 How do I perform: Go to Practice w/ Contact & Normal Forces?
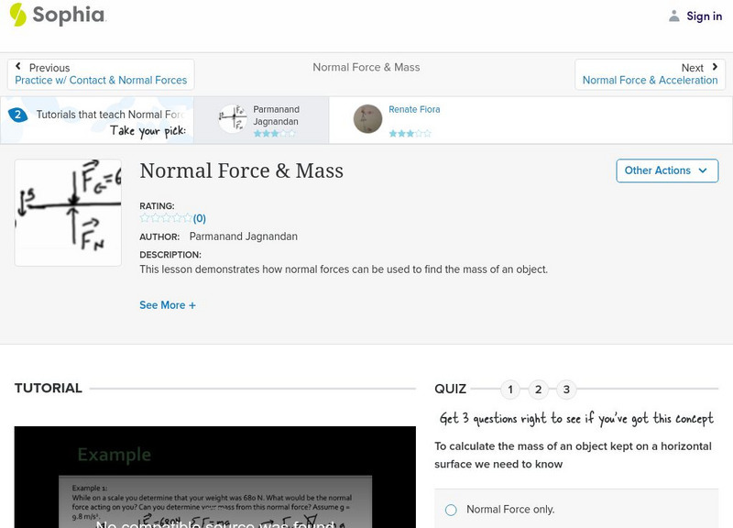point(101,81)
